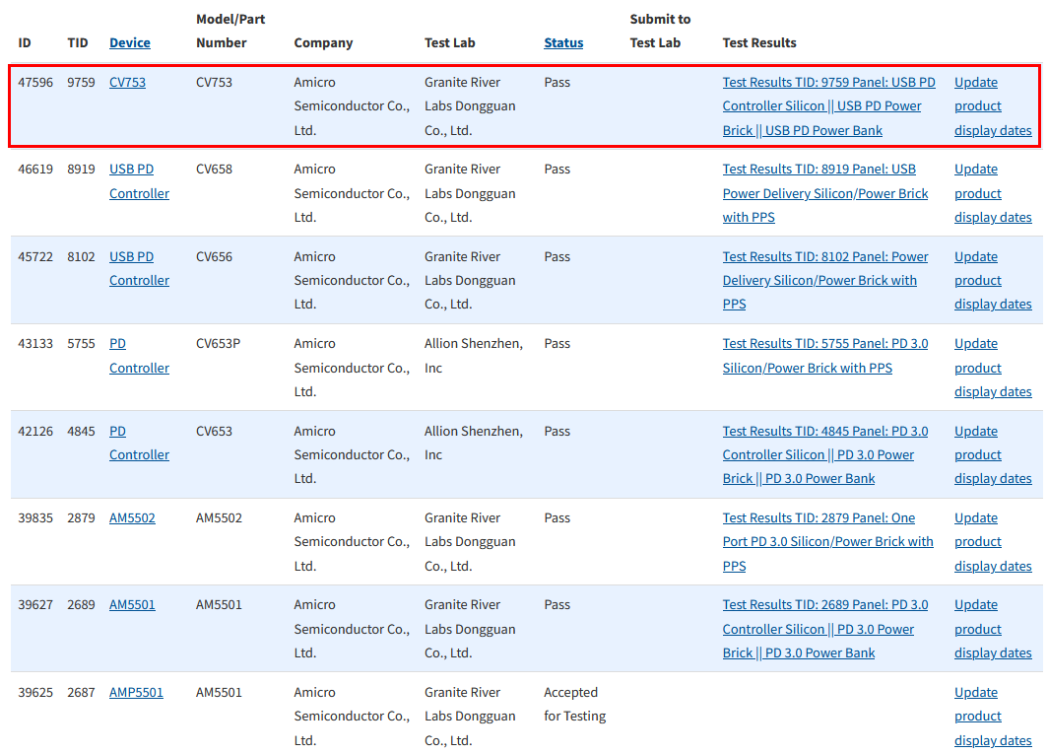The image size is (1048, 754).
Task: Click Pass status in row 46619
Action: click(x=557, y=170)
